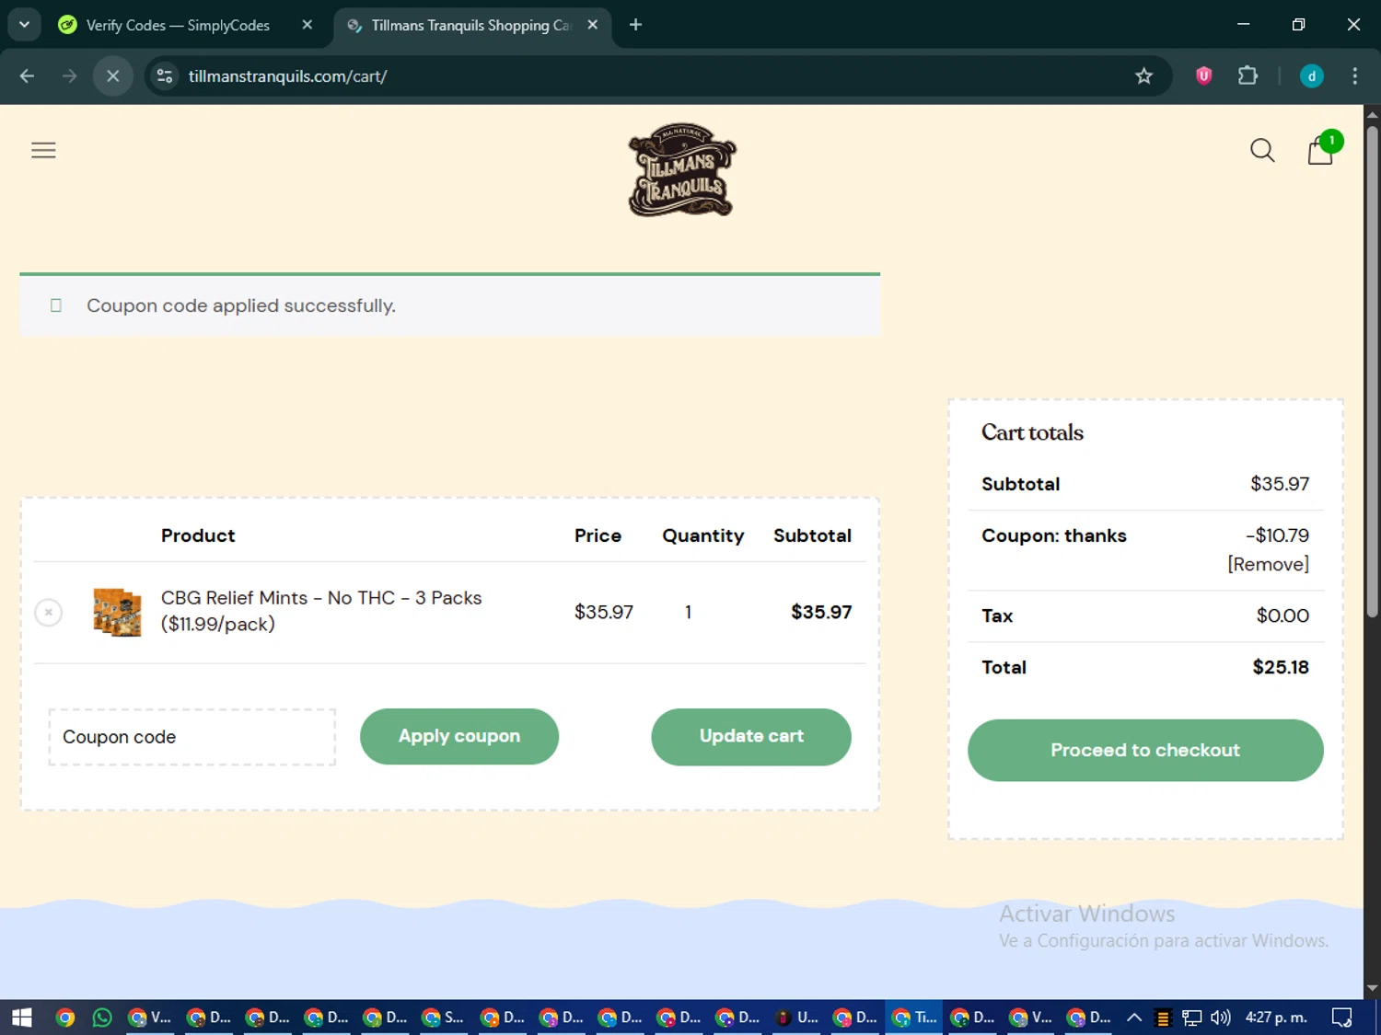Screen dimensions: 1381x1035
Task: Open the uBlock shield extension icon
Action: pos(1203,75)
